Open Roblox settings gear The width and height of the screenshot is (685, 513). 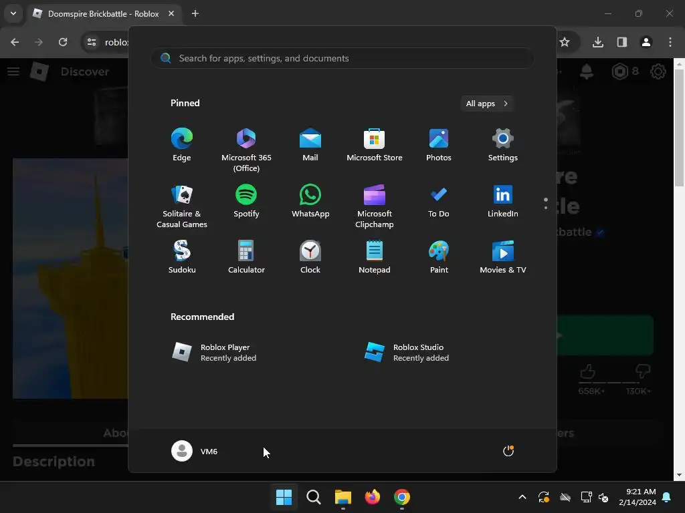[x=658, y=71]
